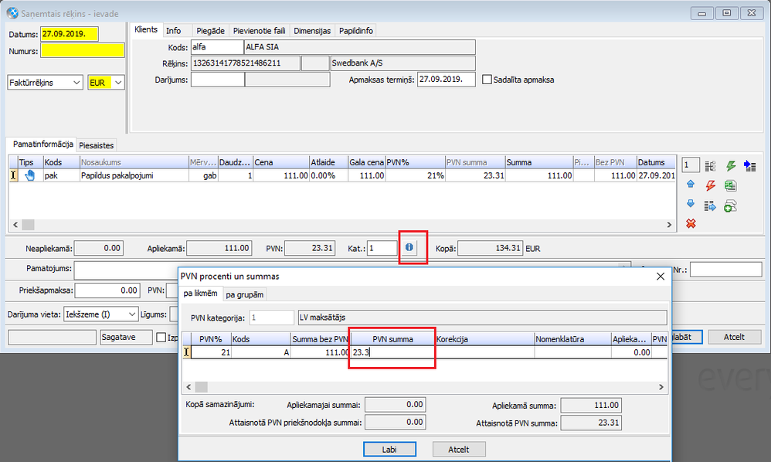Click scroll-left arrow of invoice grid scrollbar
Viewport: 771px width, 462px height.
(15, 225)
